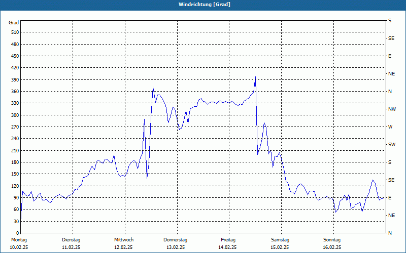The width and height of the screenshot is (406, 253).
Task: Click the 'SE' compass label level with 480
Action: (x=391, y=38)
